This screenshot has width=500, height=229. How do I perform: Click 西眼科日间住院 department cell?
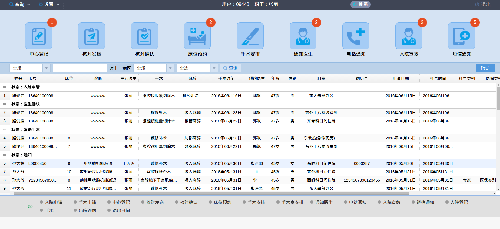[321, 180]
